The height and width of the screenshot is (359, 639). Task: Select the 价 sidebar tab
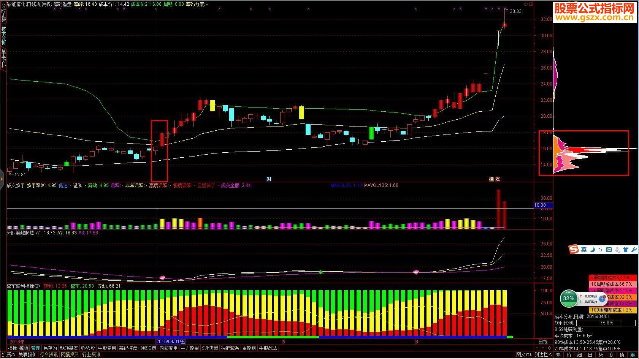(569, 355)
